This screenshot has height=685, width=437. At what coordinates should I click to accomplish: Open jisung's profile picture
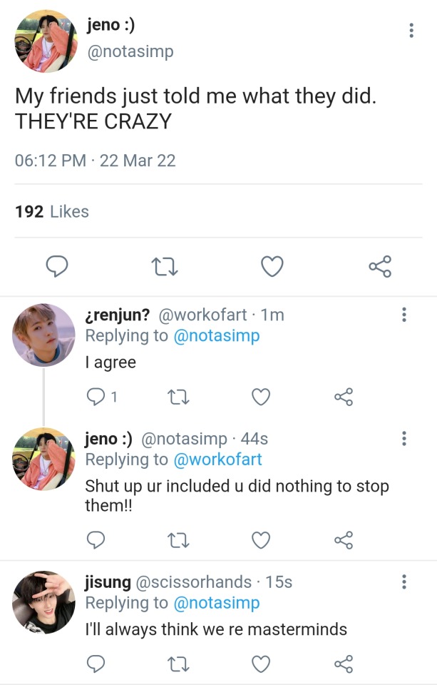click(x=43, y=602)
